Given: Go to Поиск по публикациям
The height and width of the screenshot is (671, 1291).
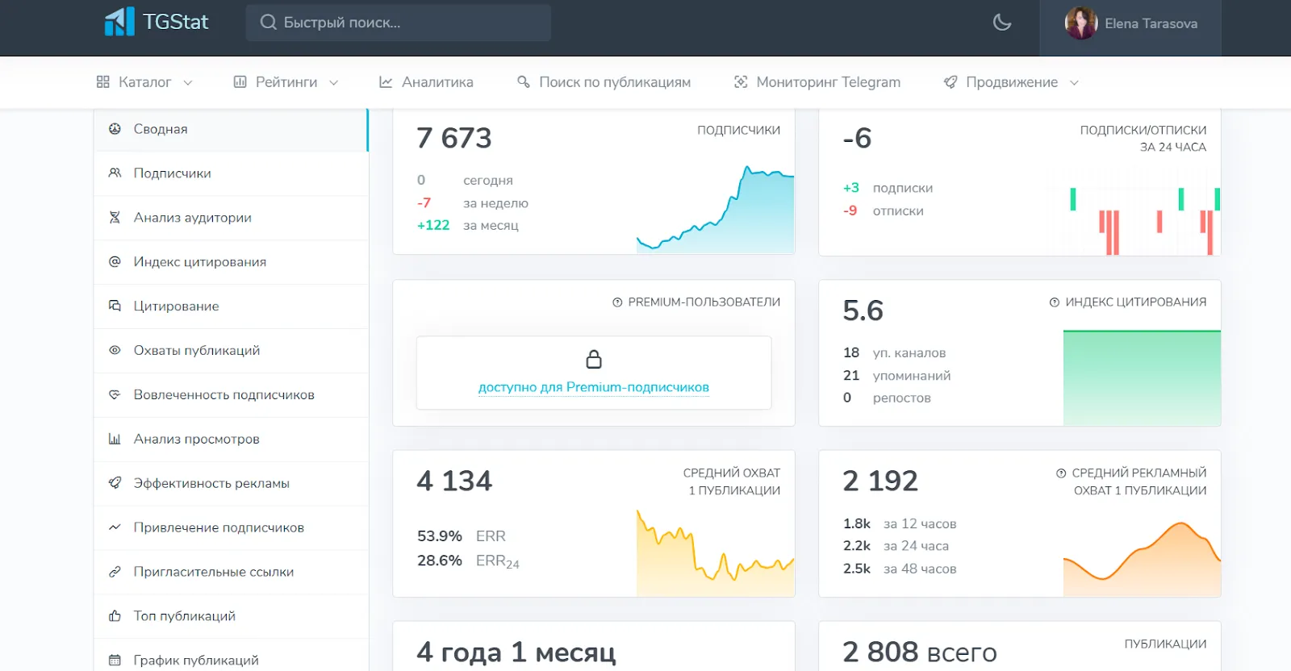Looking at the screenshot, I should [x=604, y=82].
